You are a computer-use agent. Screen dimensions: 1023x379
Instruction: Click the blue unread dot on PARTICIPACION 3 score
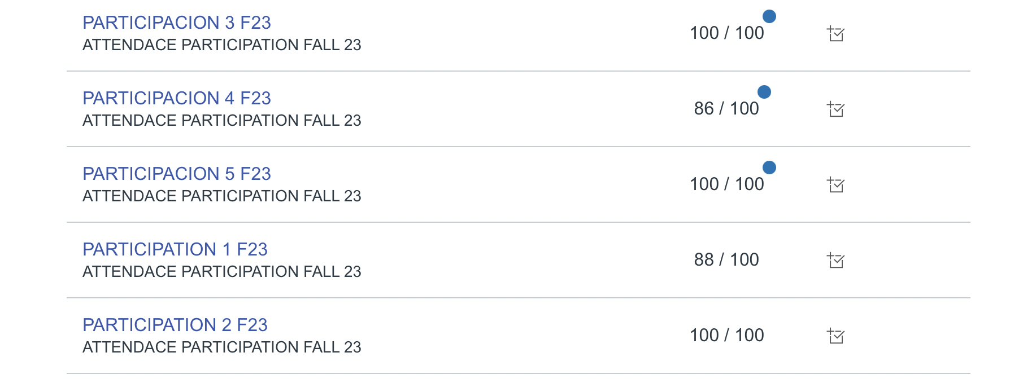(x=769, y=16)
